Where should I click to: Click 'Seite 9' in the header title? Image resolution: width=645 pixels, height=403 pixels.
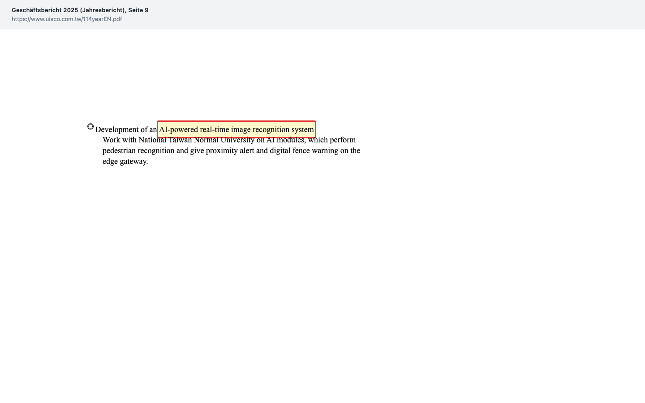138,10
